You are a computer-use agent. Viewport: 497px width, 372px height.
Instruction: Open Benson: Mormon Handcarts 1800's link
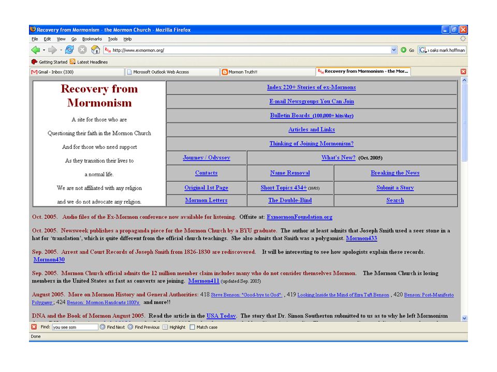point(104,302)
